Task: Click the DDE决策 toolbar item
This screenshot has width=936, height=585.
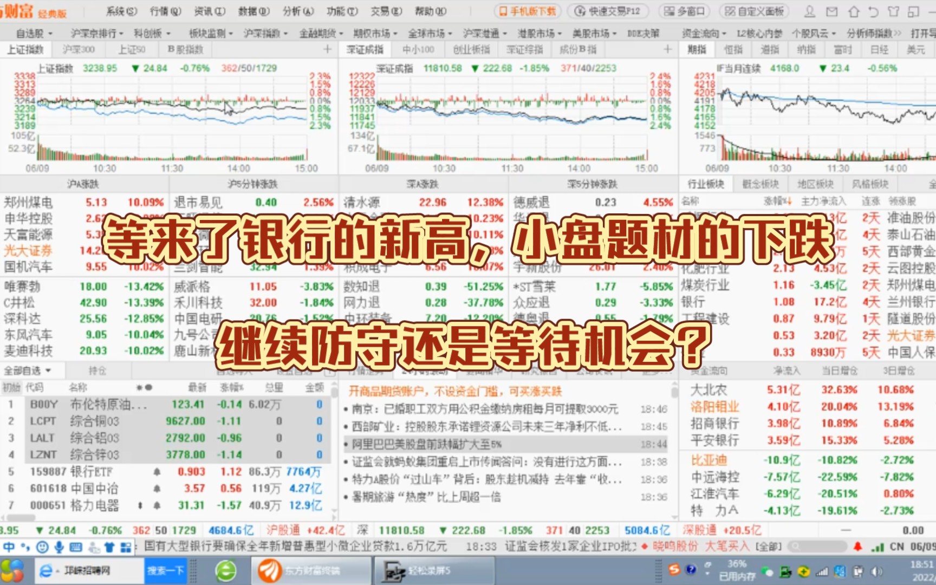Action: pos(643,34)
